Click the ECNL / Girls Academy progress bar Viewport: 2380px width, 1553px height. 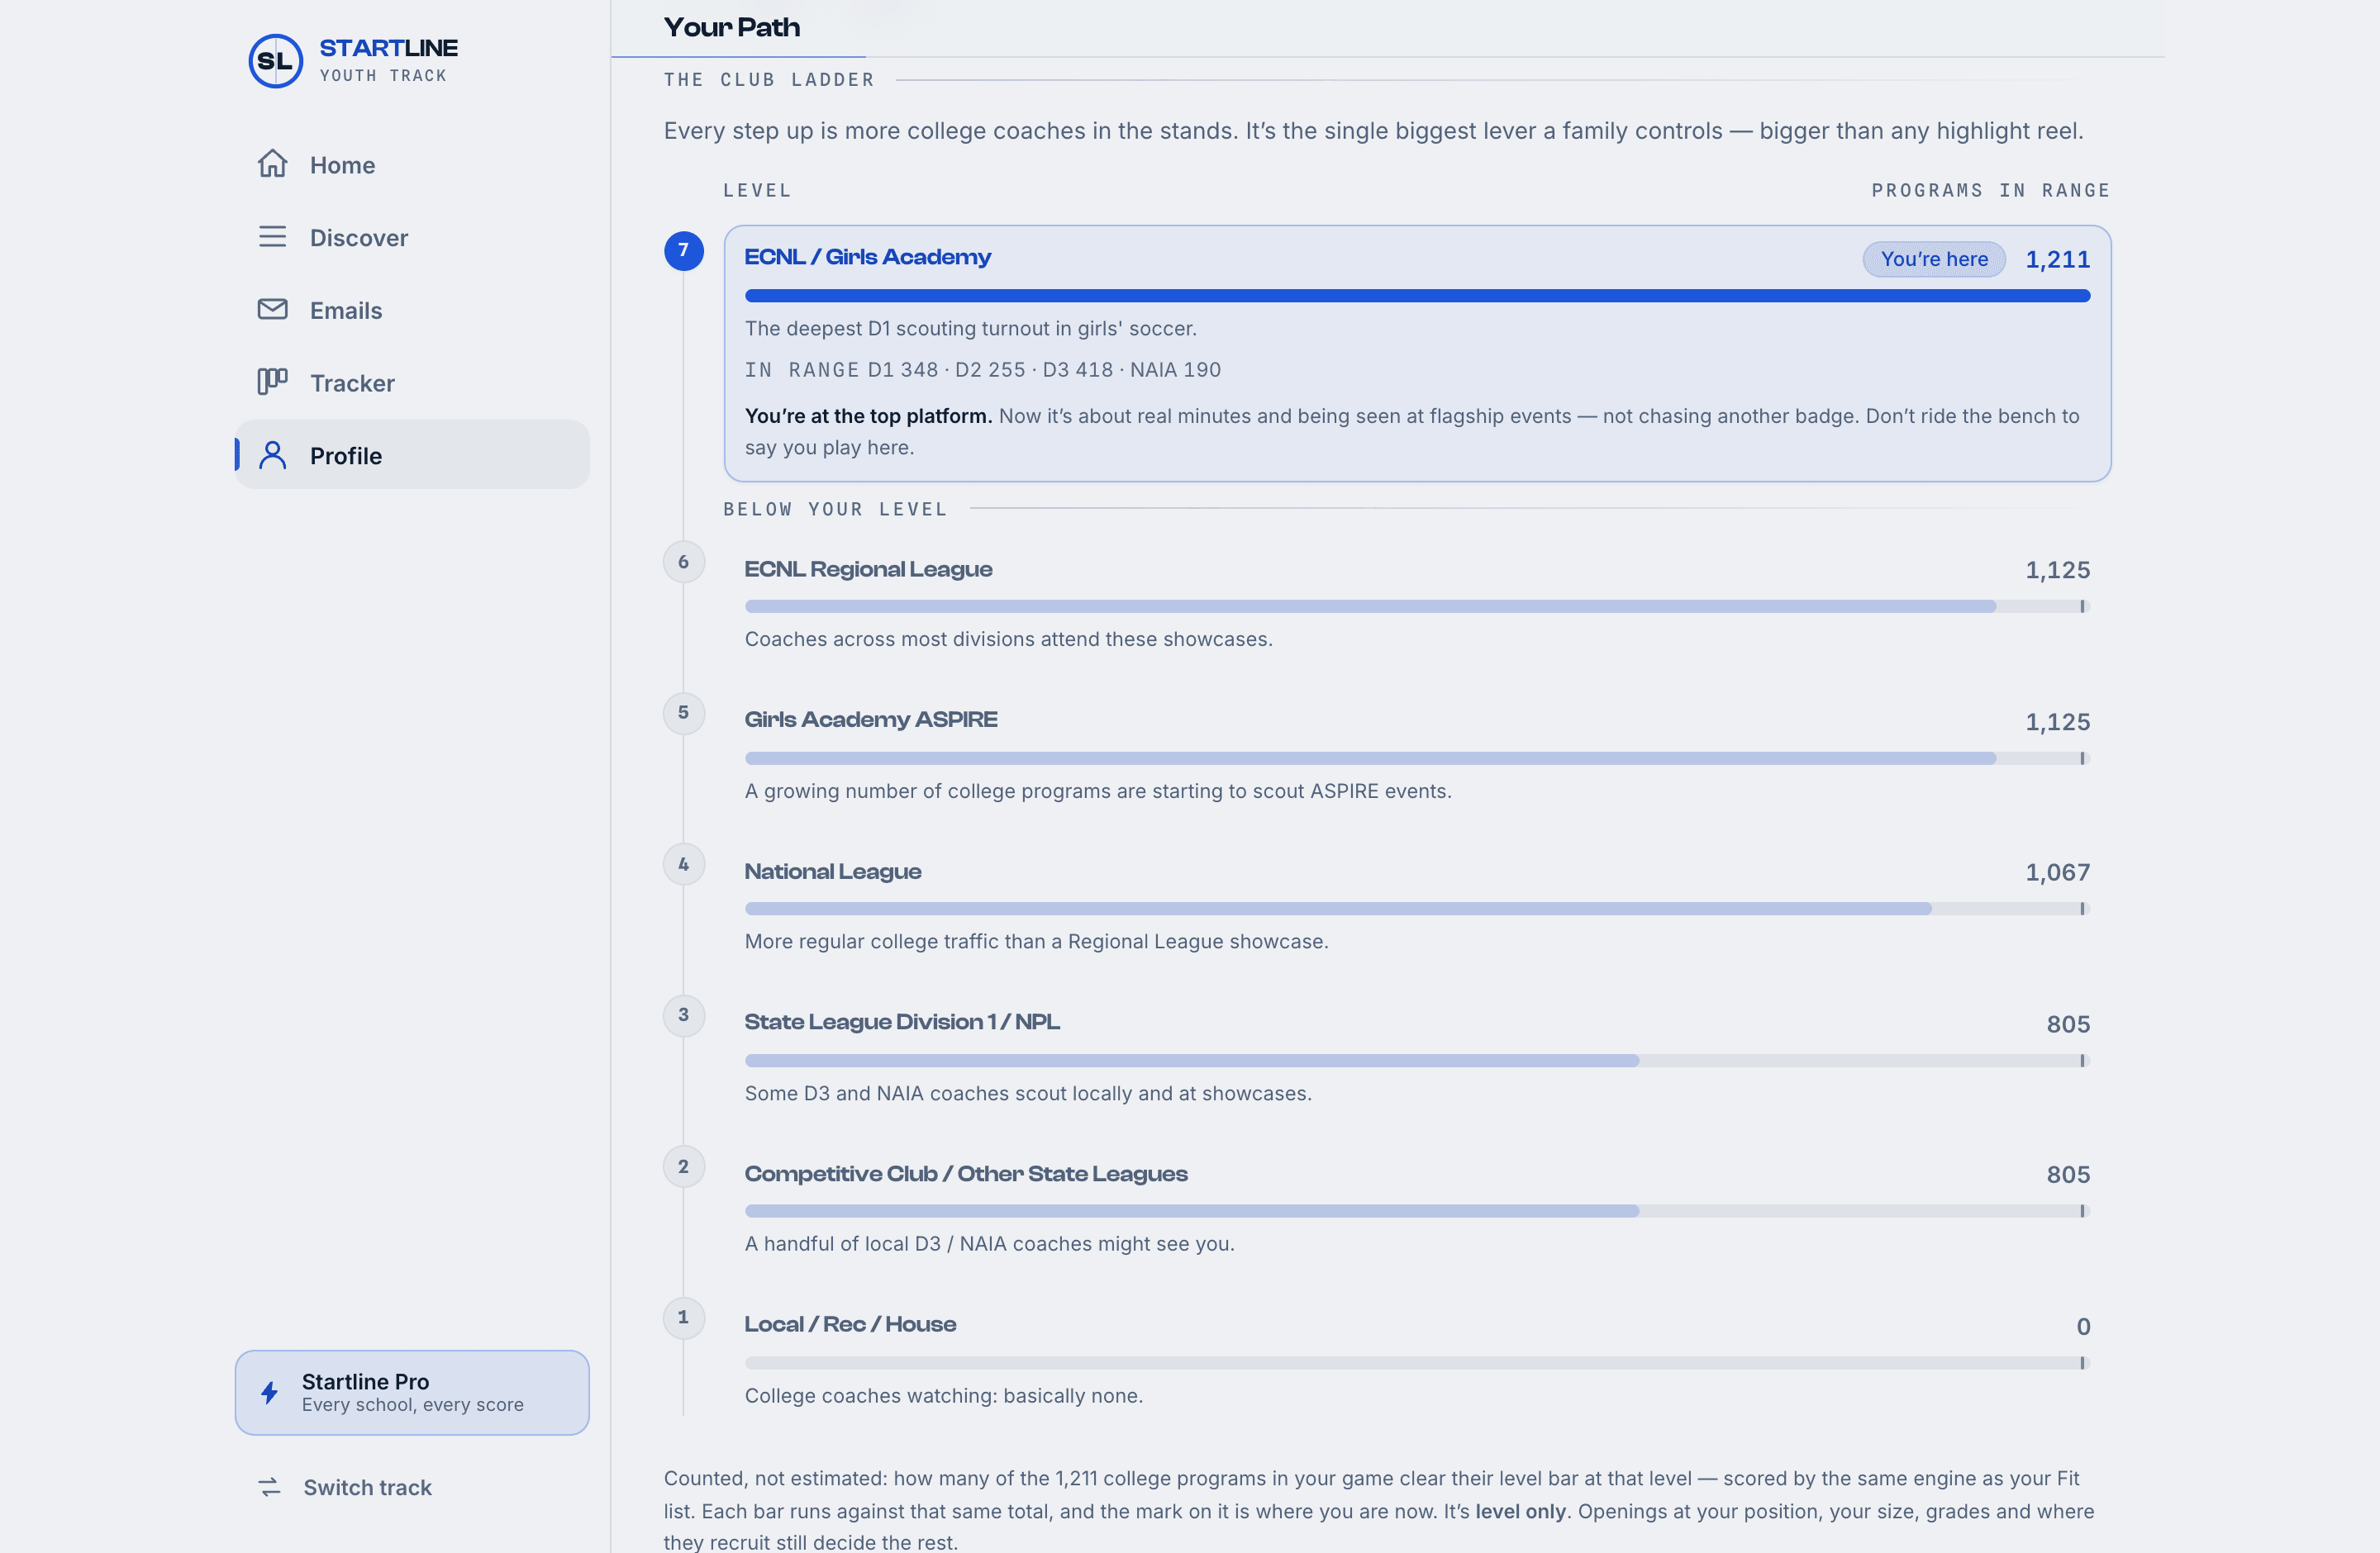[1417, 296]
